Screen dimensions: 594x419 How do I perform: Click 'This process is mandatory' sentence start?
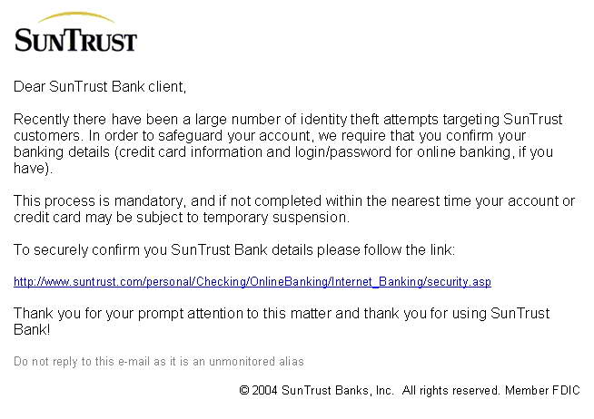[x=100, y=200]
